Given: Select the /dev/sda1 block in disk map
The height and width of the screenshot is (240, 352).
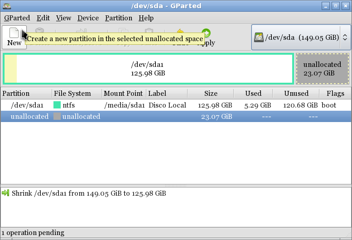Looking at the screenshot, I should 148,69.
